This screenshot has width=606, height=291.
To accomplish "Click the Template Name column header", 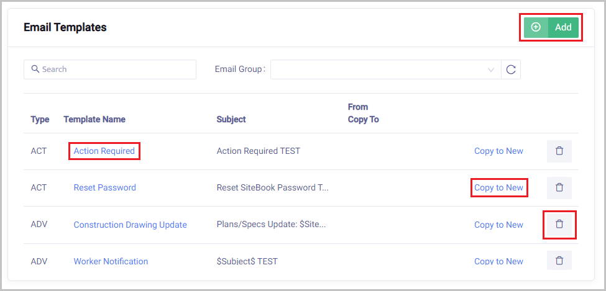I will click(94, 119).
